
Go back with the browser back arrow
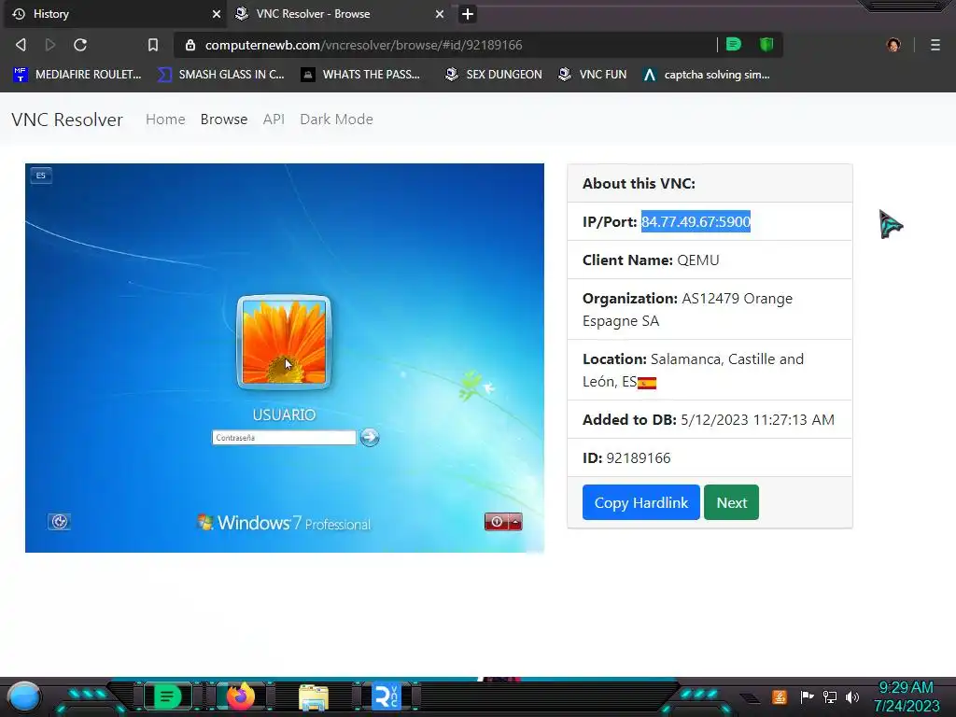tap(21, 45)
